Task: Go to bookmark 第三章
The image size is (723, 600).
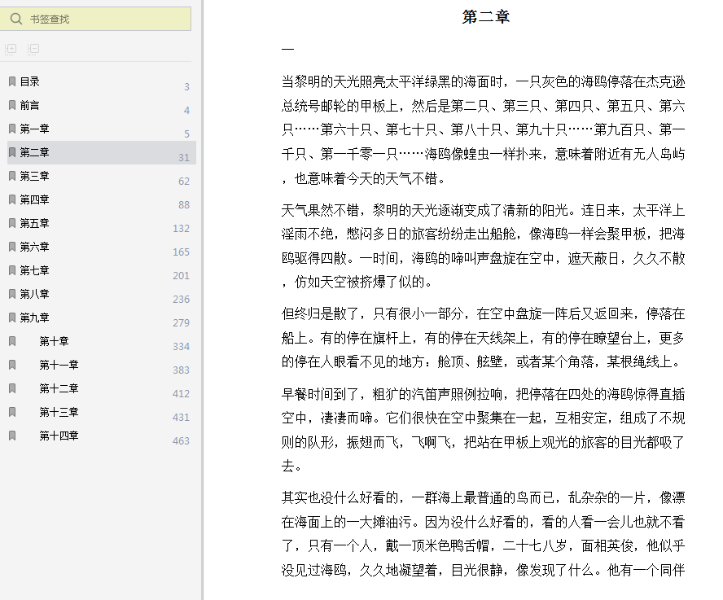Action: [x=34, y=176]
